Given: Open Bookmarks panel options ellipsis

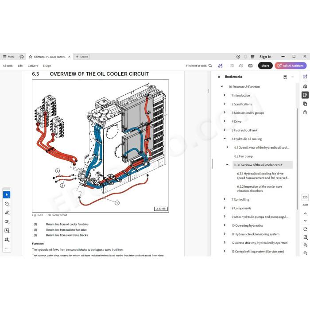Looking at the screenshot, I should (x=292, y=77).
